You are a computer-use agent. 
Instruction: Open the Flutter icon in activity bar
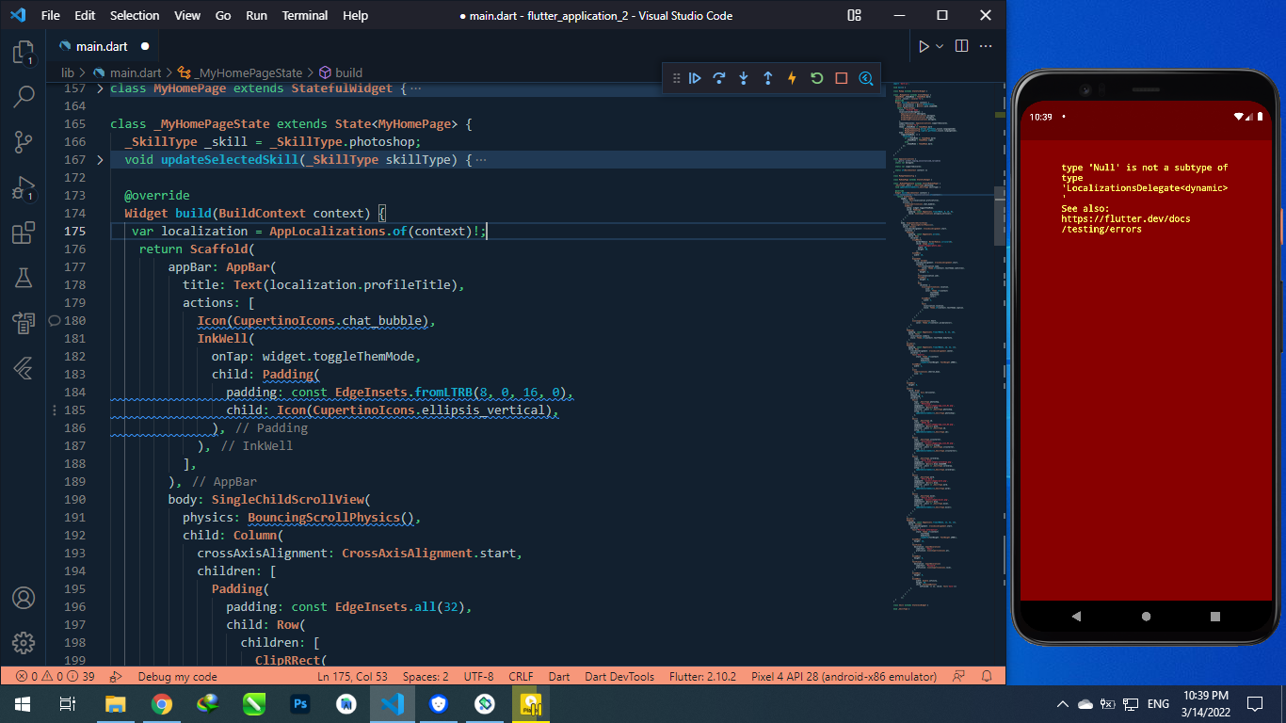pos(24,368)
